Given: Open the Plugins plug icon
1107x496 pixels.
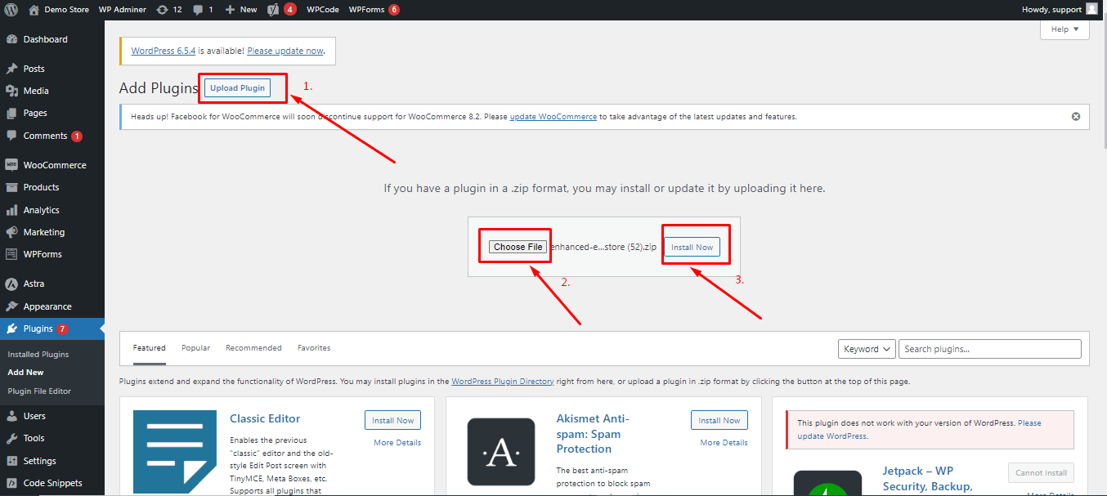Looking at the screenshot, I should [x=11, y=328].
